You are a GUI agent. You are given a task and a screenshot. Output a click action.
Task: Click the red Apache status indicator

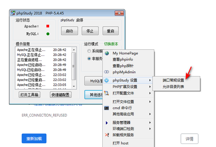point(48,26)
